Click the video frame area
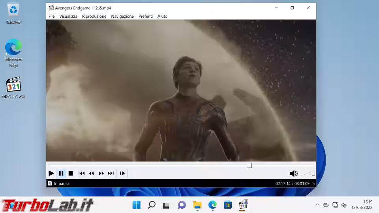The image size is (379, 213). point(181,90)
